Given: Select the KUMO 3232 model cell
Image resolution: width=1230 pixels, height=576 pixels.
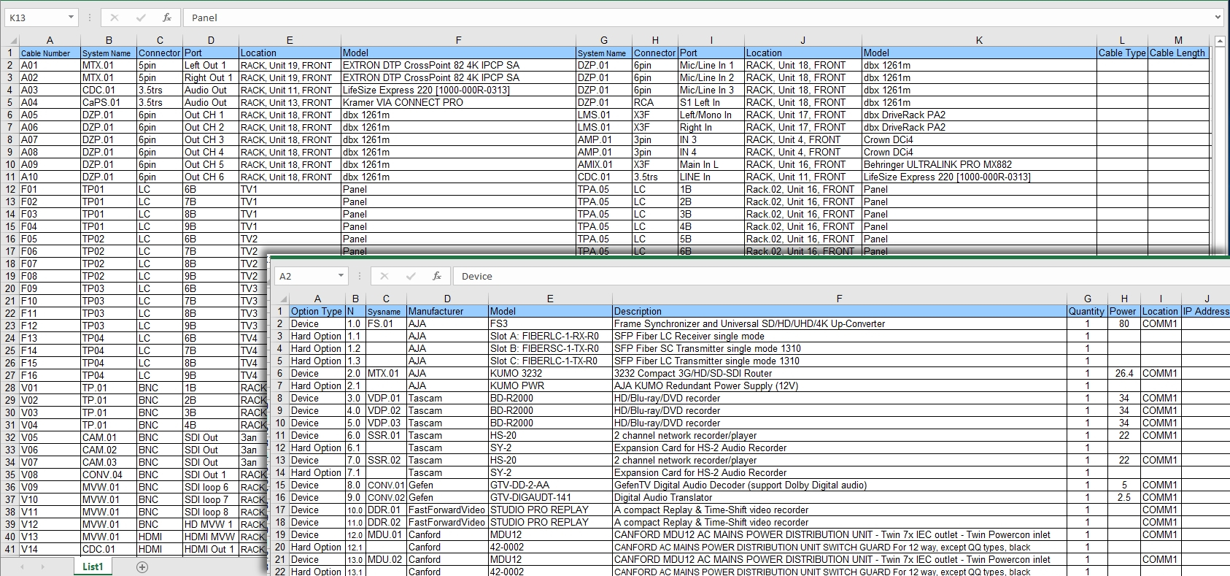Looking at the screenshot, I should pyautogui.click(x=550, y=373).
